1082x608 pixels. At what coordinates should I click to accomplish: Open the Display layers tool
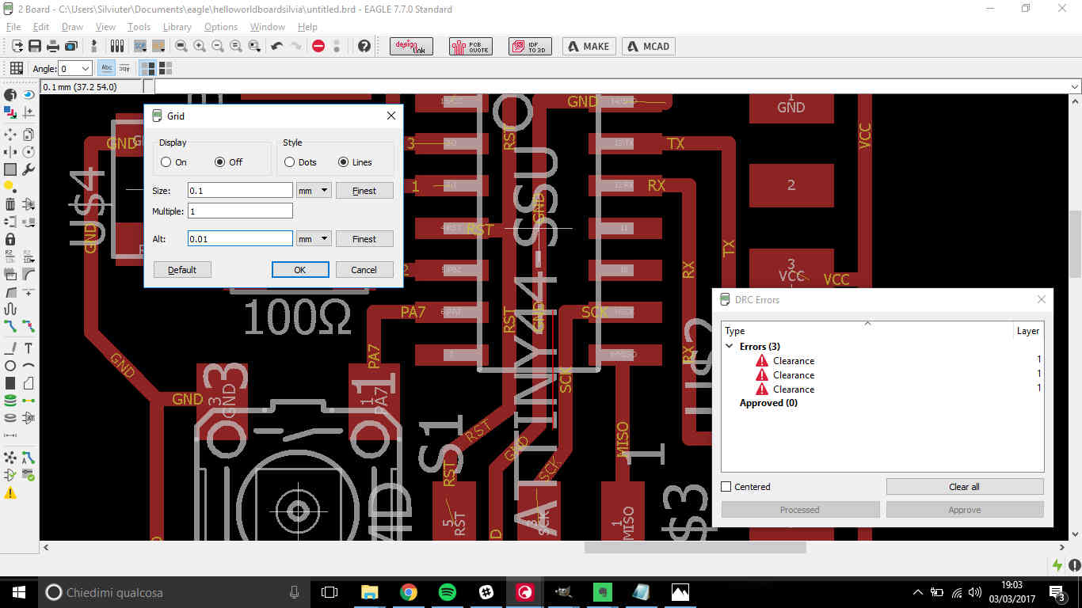pos(10,113)
